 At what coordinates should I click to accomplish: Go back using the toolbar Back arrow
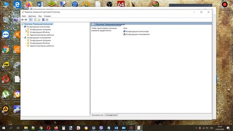23,20
